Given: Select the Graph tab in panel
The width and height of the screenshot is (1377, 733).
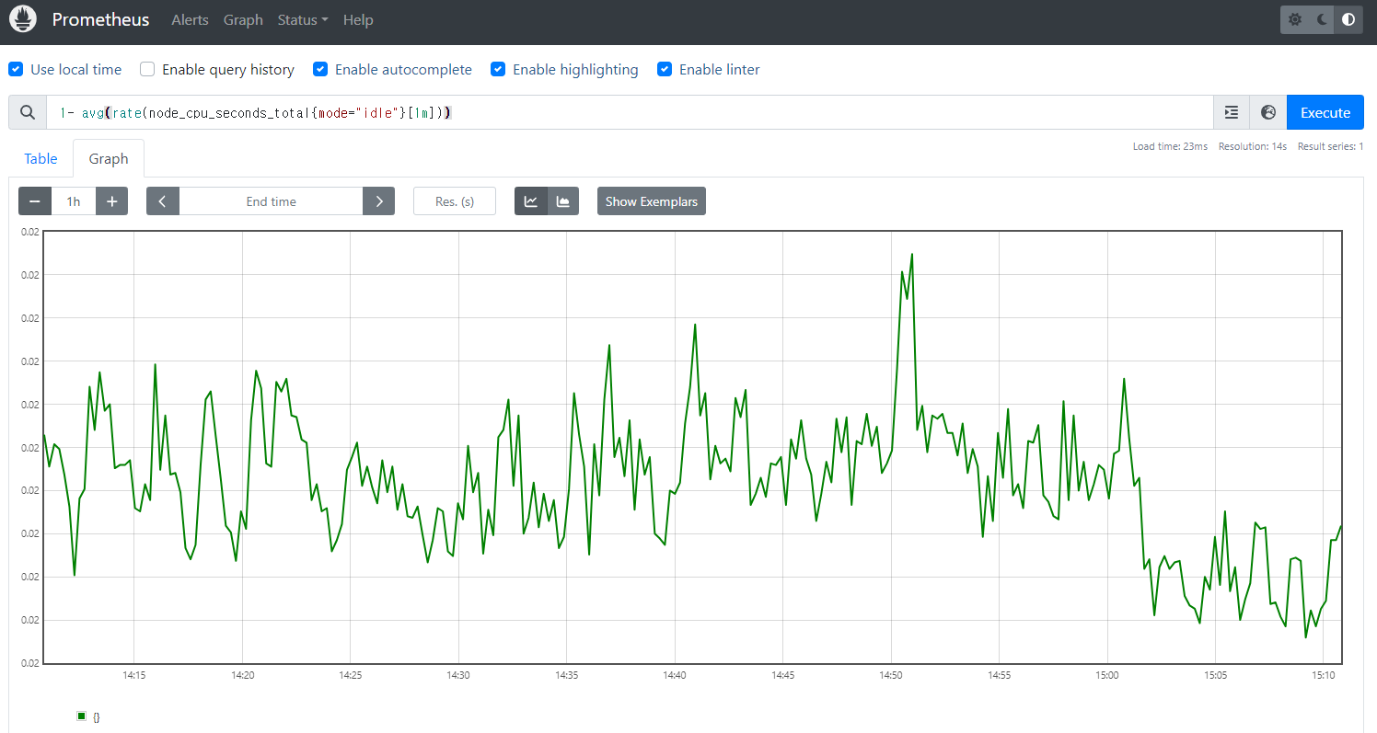Looking at the screenshot, I should pyautogui.click(x=109, y=158).
